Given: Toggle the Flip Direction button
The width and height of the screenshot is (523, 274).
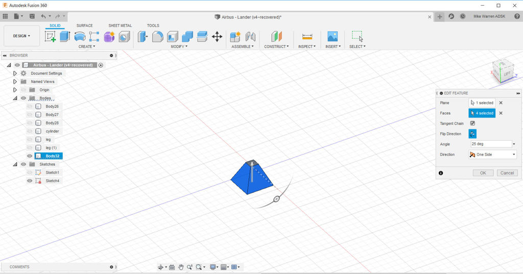Looking at the screenshot, I should pyautogui.click(x=472, y=134).
